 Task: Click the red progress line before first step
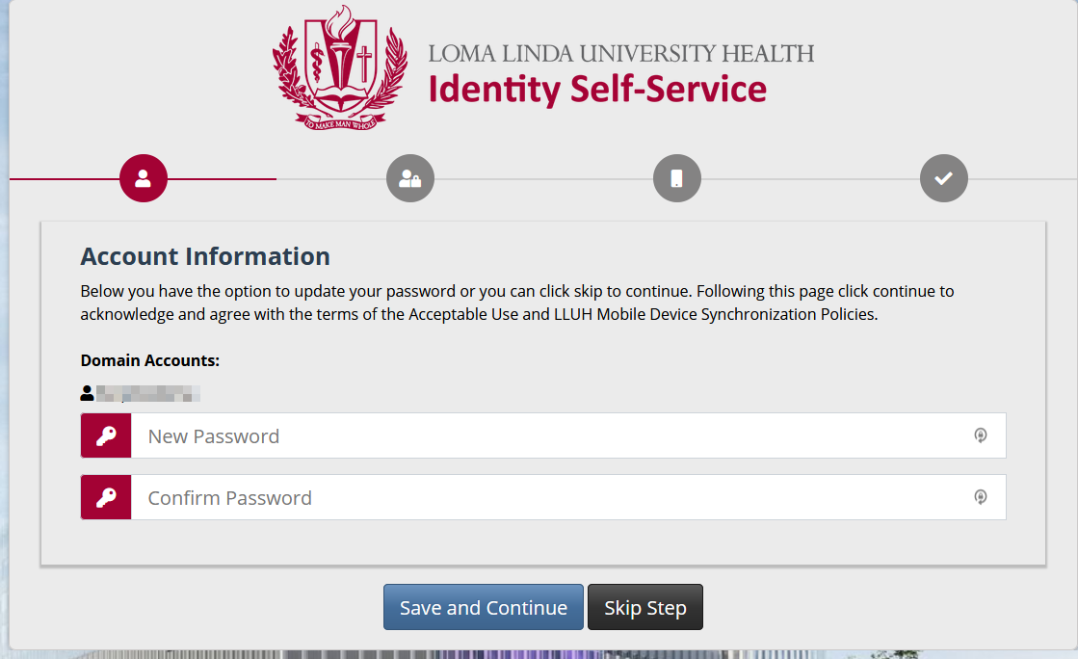(x=64, y=179)
